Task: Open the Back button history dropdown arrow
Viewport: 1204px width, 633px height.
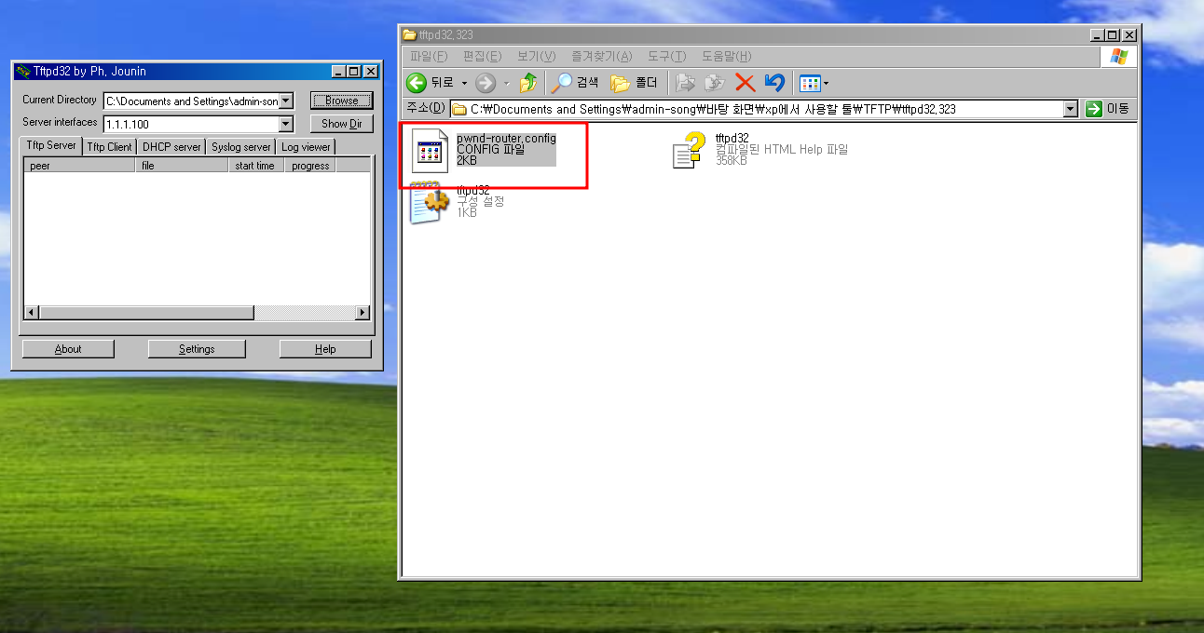Action: (x=464, y=84)
